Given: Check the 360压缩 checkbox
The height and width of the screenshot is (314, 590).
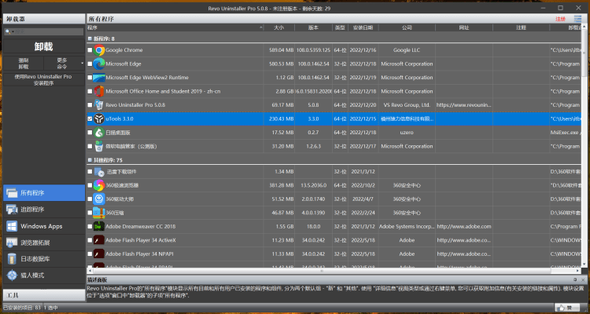Looking at the screenshot, I should 90,213.
